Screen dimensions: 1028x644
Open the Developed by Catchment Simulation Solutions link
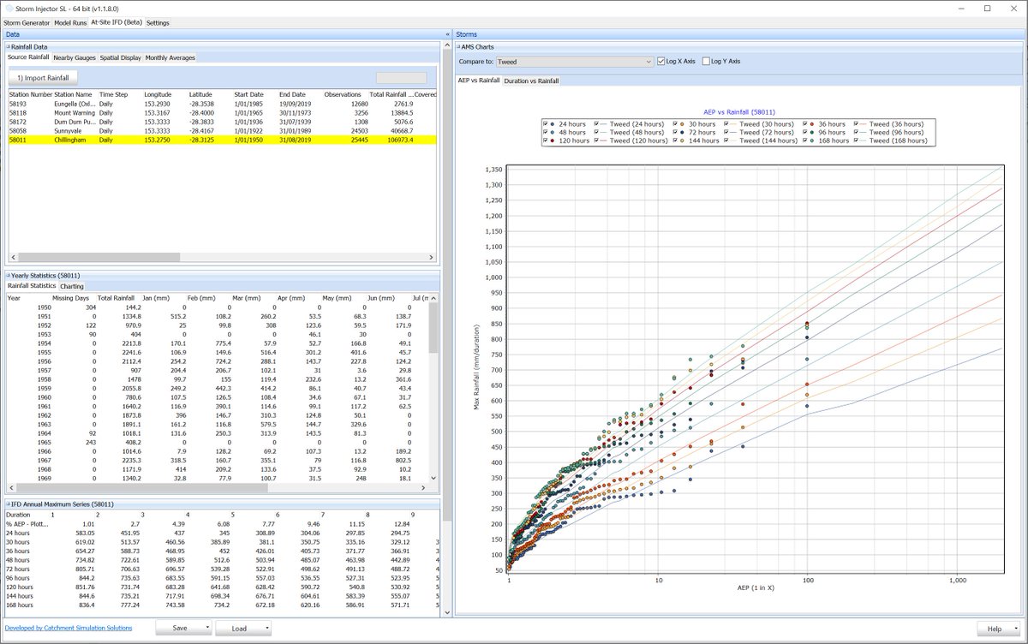click(69, 628)
